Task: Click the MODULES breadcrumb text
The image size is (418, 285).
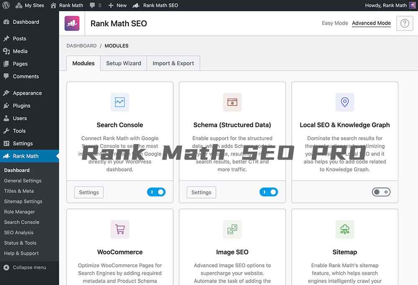Action: pos(116,46)
